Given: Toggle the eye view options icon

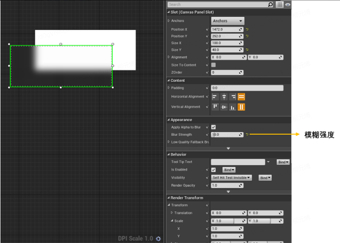Looking at the screenshot, I should pos(288,5).
